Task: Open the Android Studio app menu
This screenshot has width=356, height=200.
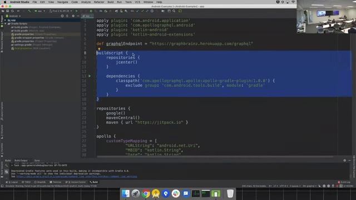Action: [19, 2]
